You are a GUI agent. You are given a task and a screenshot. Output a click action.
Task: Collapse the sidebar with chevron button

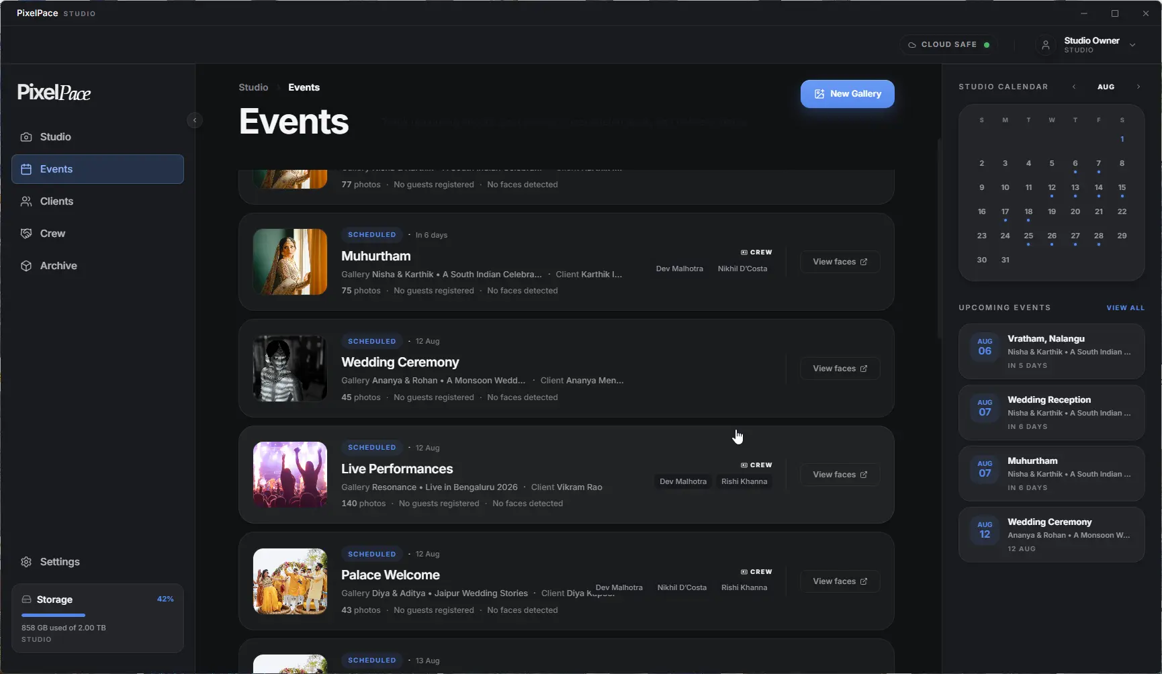tap(195, 120)
